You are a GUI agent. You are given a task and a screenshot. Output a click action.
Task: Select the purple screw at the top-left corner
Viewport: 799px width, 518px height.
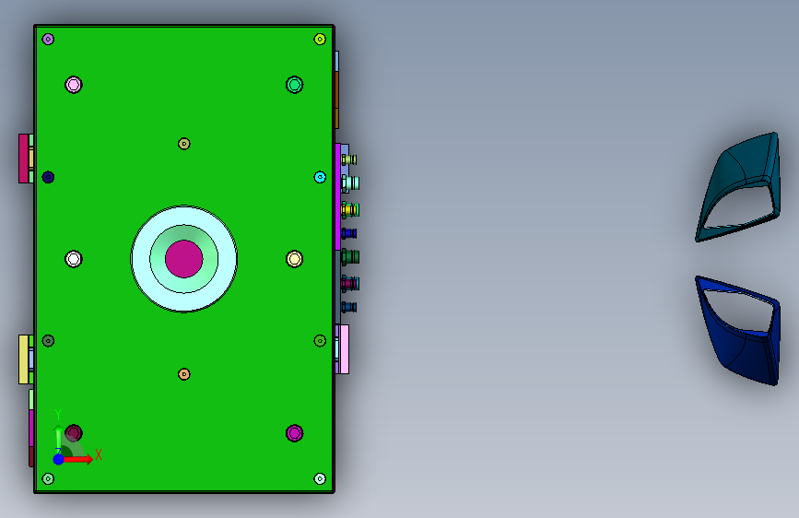(48, 40)
